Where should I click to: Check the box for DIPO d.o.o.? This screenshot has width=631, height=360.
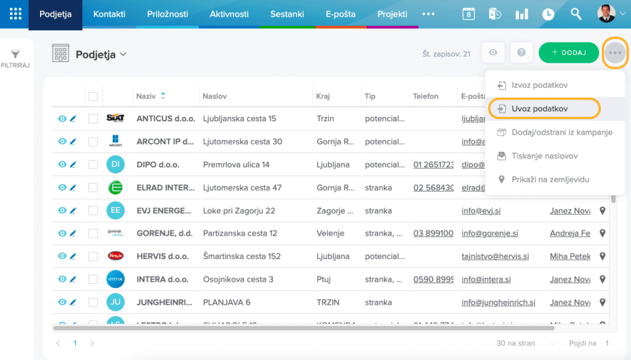coord(93,165)
